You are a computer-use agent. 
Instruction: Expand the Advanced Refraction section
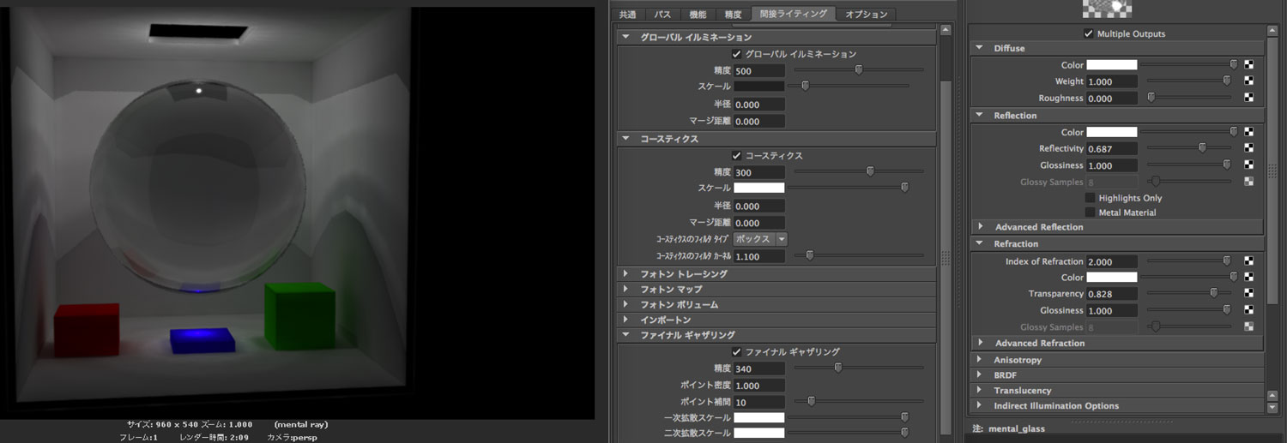tap(980, 343)
